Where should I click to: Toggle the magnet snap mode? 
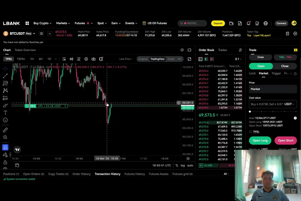5,147
